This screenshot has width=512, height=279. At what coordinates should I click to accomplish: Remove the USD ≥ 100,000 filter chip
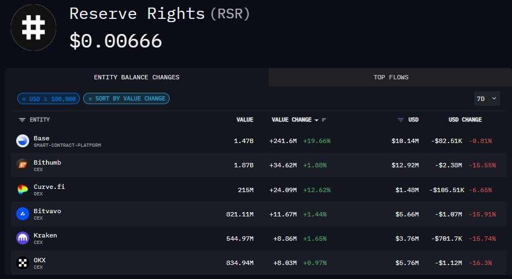[x=24, y=99]
